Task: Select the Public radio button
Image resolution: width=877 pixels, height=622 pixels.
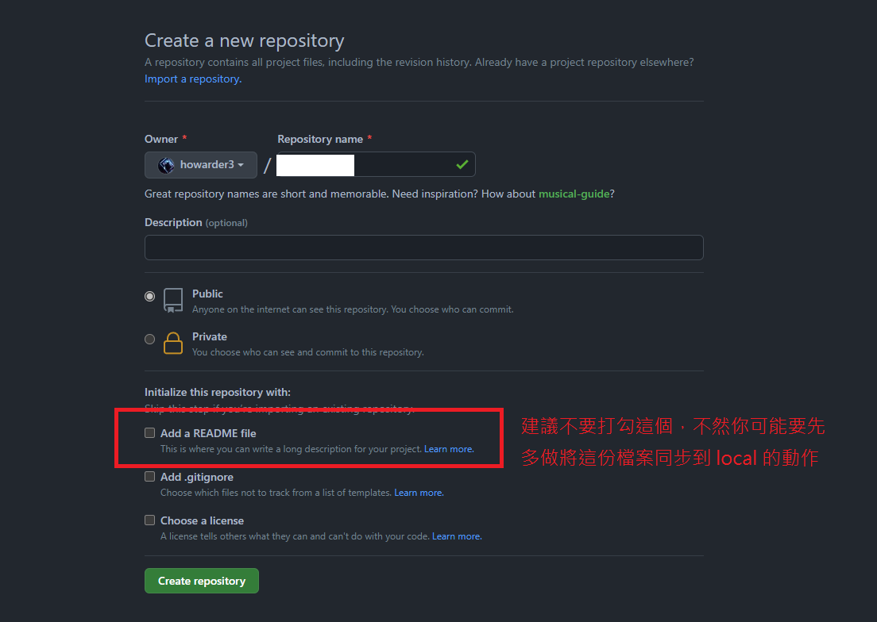Action: pos(149,296)
